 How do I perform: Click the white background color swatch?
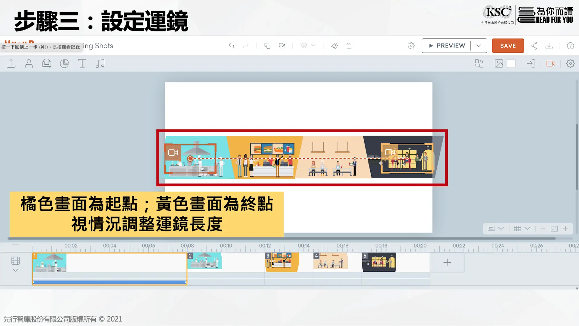pyautogui.click(x=511, y=63)
